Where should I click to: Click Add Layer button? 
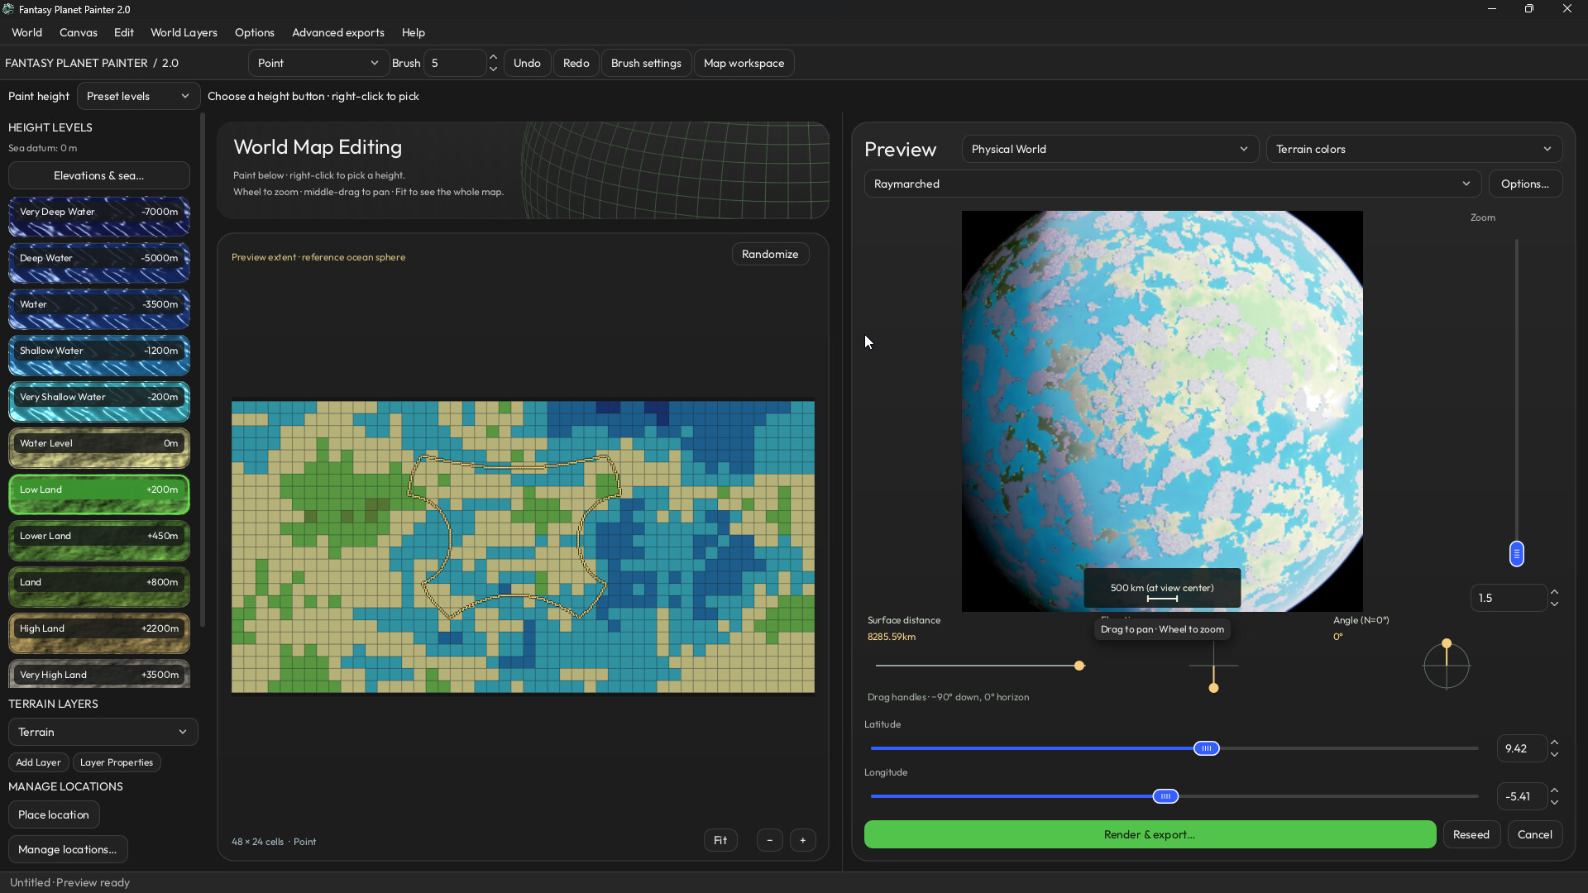tap(38, 762)
